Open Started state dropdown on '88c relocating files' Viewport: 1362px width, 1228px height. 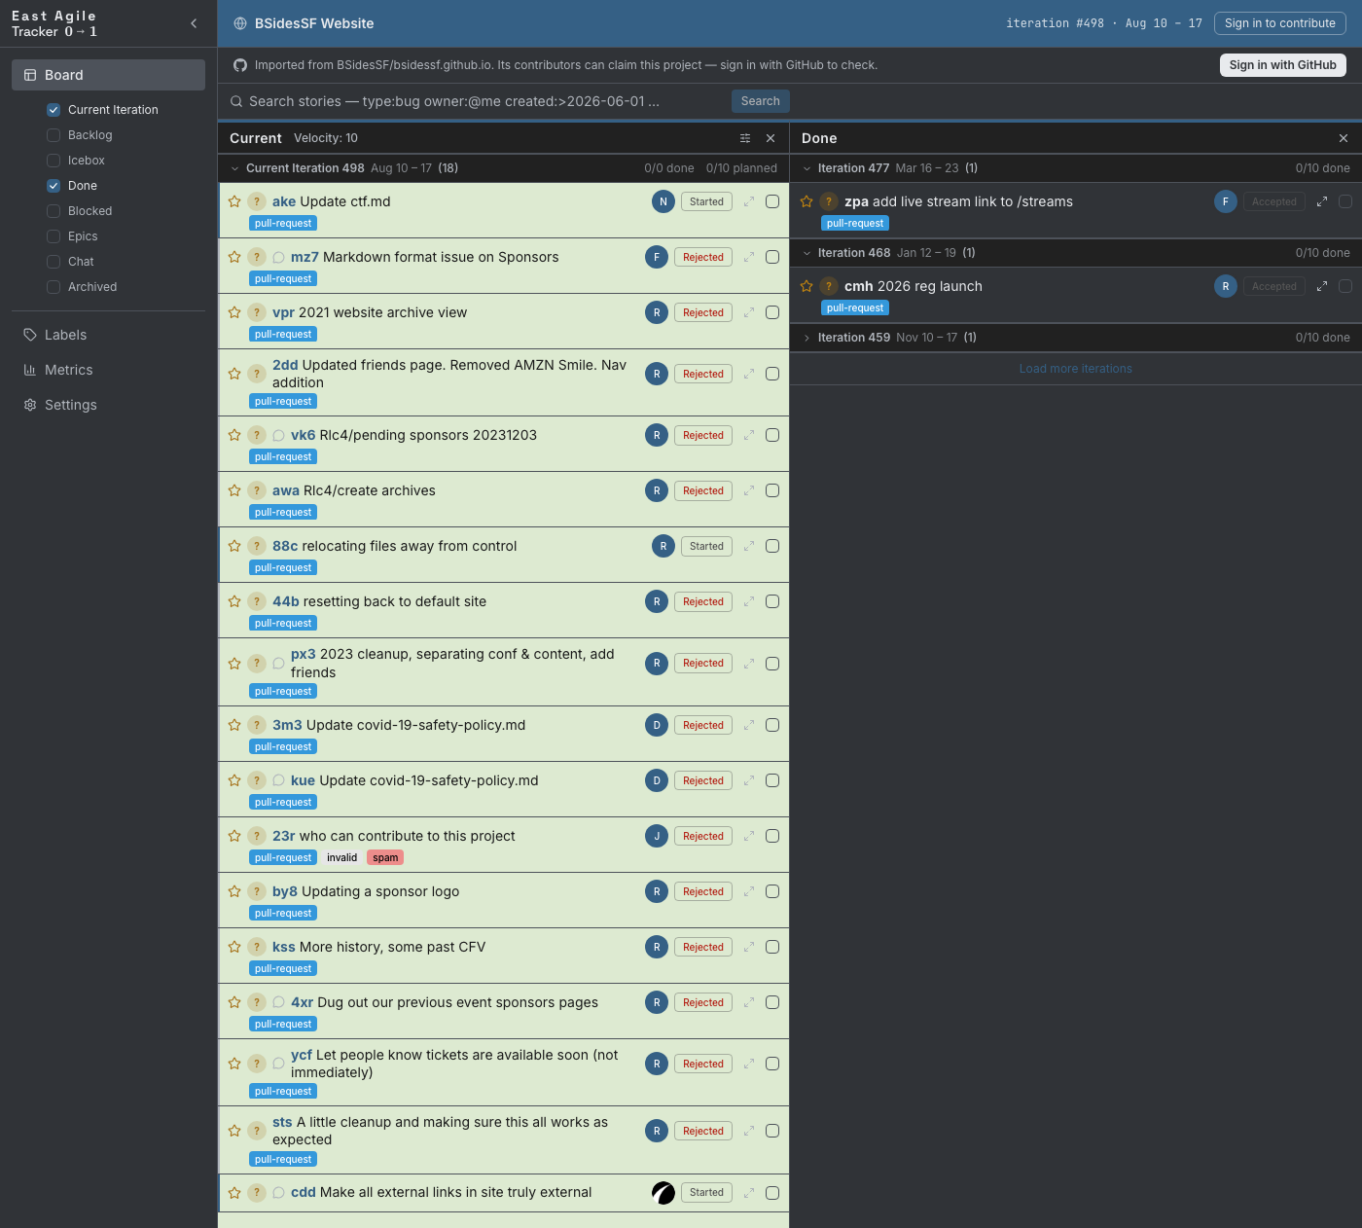click(706, 546)
